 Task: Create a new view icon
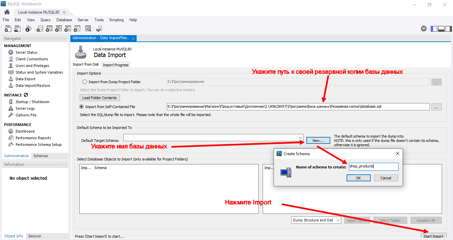click(59, 29)
